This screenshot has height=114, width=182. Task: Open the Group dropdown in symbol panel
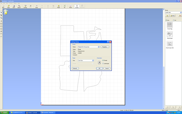(181, 13)
